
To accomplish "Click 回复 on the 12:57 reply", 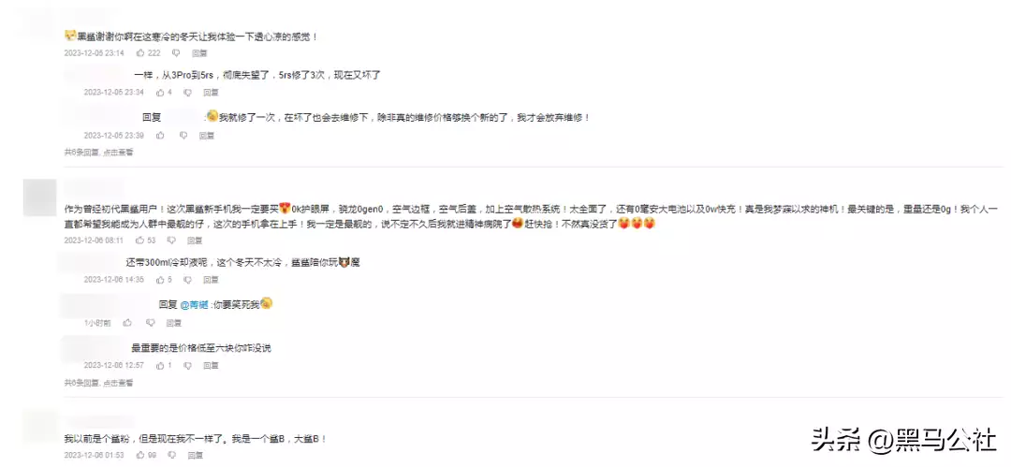I will (x=211, y=365).
